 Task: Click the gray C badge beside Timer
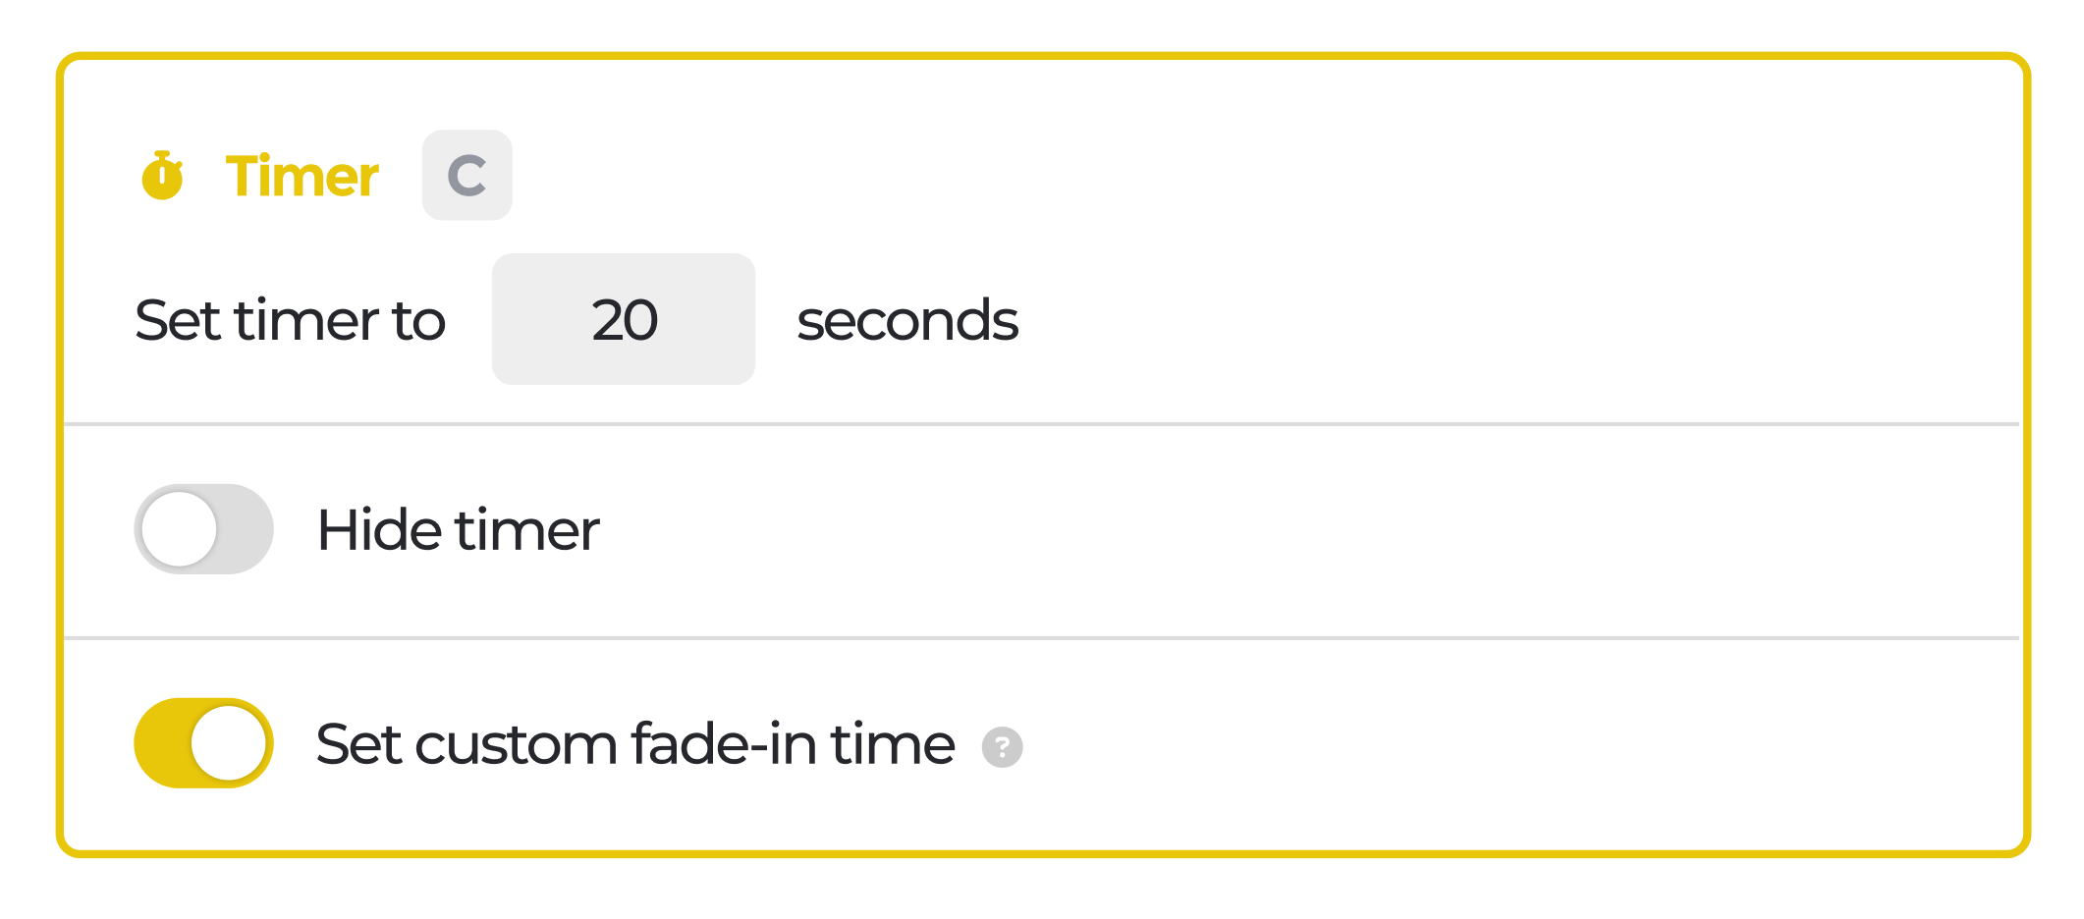pyautogui.click(x=466, y=176)
